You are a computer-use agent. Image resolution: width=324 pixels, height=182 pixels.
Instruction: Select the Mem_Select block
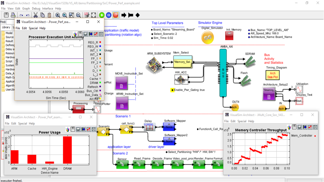point(183,62)
